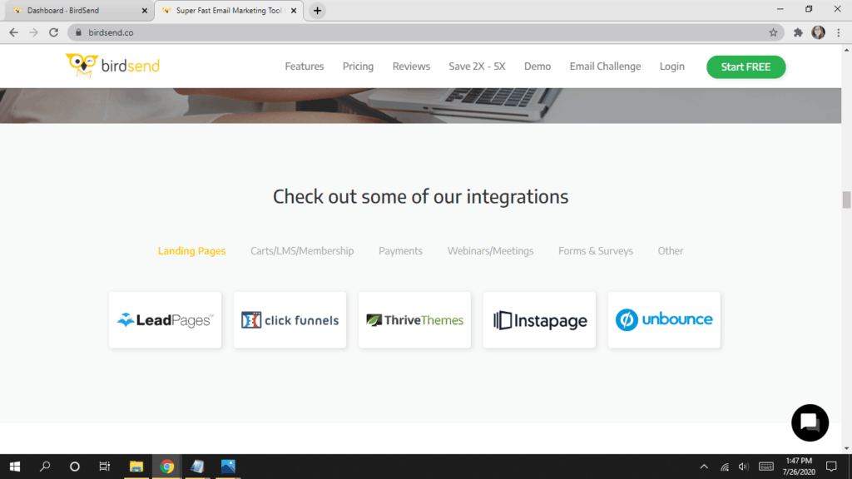
Task: Click the browser forward arrow
Action: point(33,32)
